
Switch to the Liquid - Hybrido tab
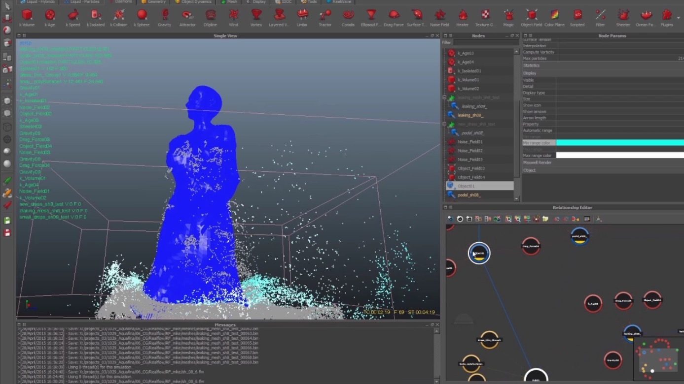click(x=38, y=2)
